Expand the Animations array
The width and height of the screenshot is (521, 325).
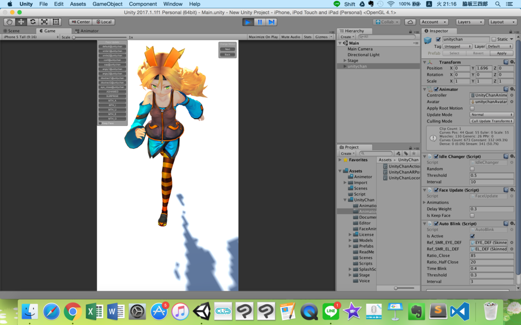(x=424, y=202)
